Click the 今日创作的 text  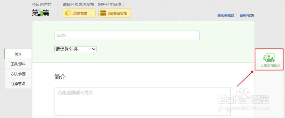[x=42, y=4]
